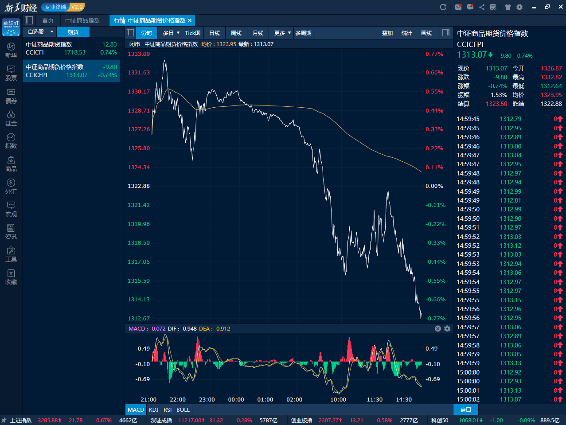The height and width of the screenshot is (425, 566).
Task: Expand the 自选股 dropdown arrow
Action: [x=52, y=32]
